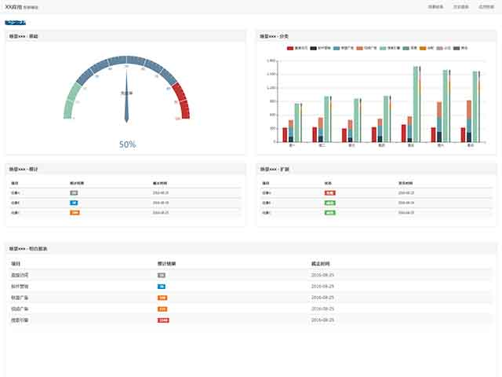Toggle the red first legend series
The image size is (502, 377).
297,48
